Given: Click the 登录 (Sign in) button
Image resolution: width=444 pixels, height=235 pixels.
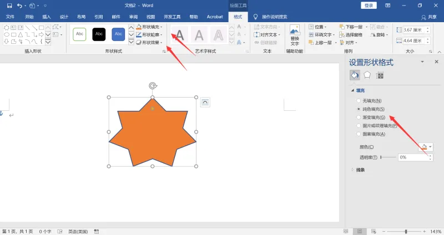Looking at the screenshot, I should tap(369, 6).
